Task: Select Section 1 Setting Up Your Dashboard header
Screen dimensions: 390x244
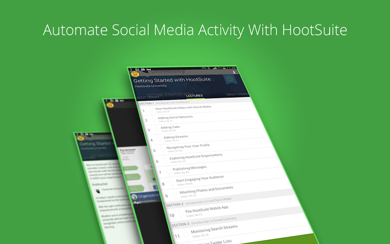Action: pyautogui.click(x=164, y=102)
